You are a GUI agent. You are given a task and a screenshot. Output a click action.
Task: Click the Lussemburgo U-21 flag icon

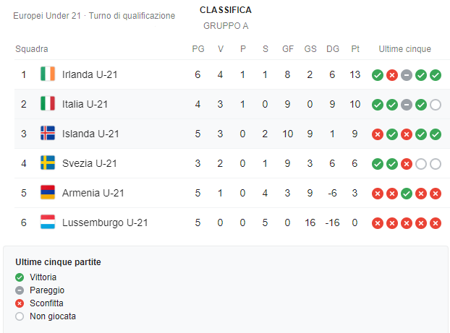pyautogui.click(x=48, y=222)
